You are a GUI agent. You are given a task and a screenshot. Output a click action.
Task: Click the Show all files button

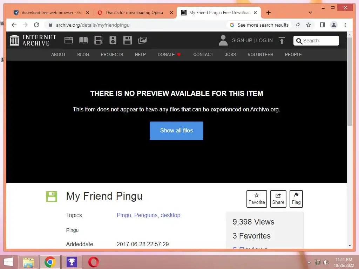coord(176,131)
